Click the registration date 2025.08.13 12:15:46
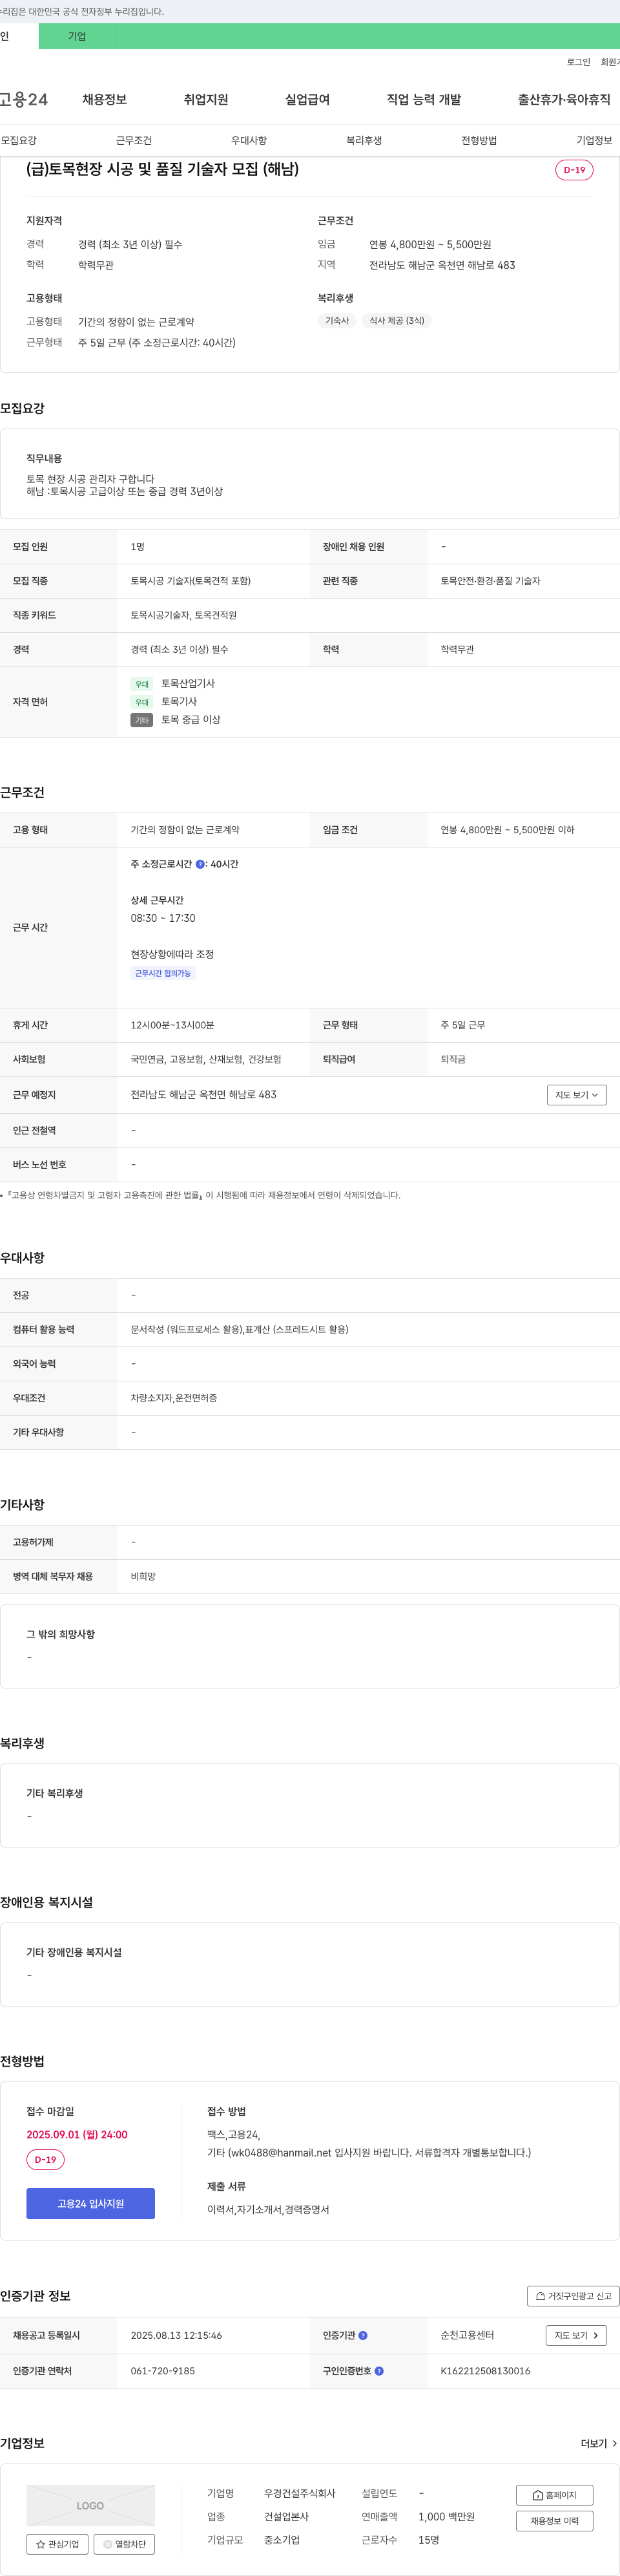This screenshot has width=620, height=2576. 177,2336
